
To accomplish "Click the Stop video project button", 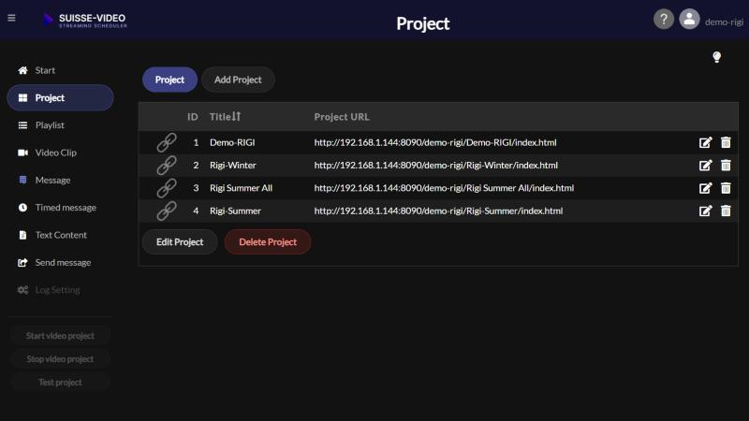I will click(x=60, y=359).
